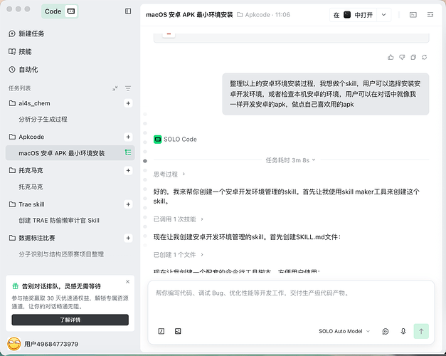Open task list filter icon
The width and height of the screenshot is (446, 356).
[x=128, y=88]
